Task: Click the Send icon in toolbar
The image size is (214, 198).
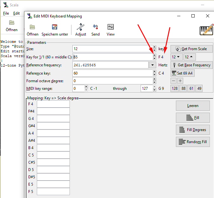Action: point(95,27)
